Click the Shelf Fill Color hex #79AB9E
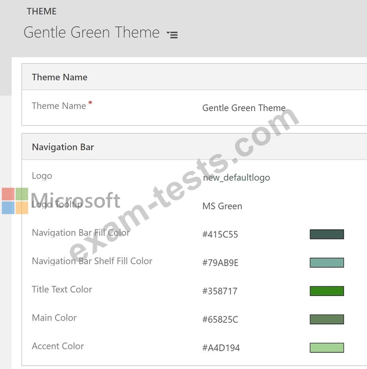Image resolution: width=367 pixels, height=369 pixels. pos(220,263)
